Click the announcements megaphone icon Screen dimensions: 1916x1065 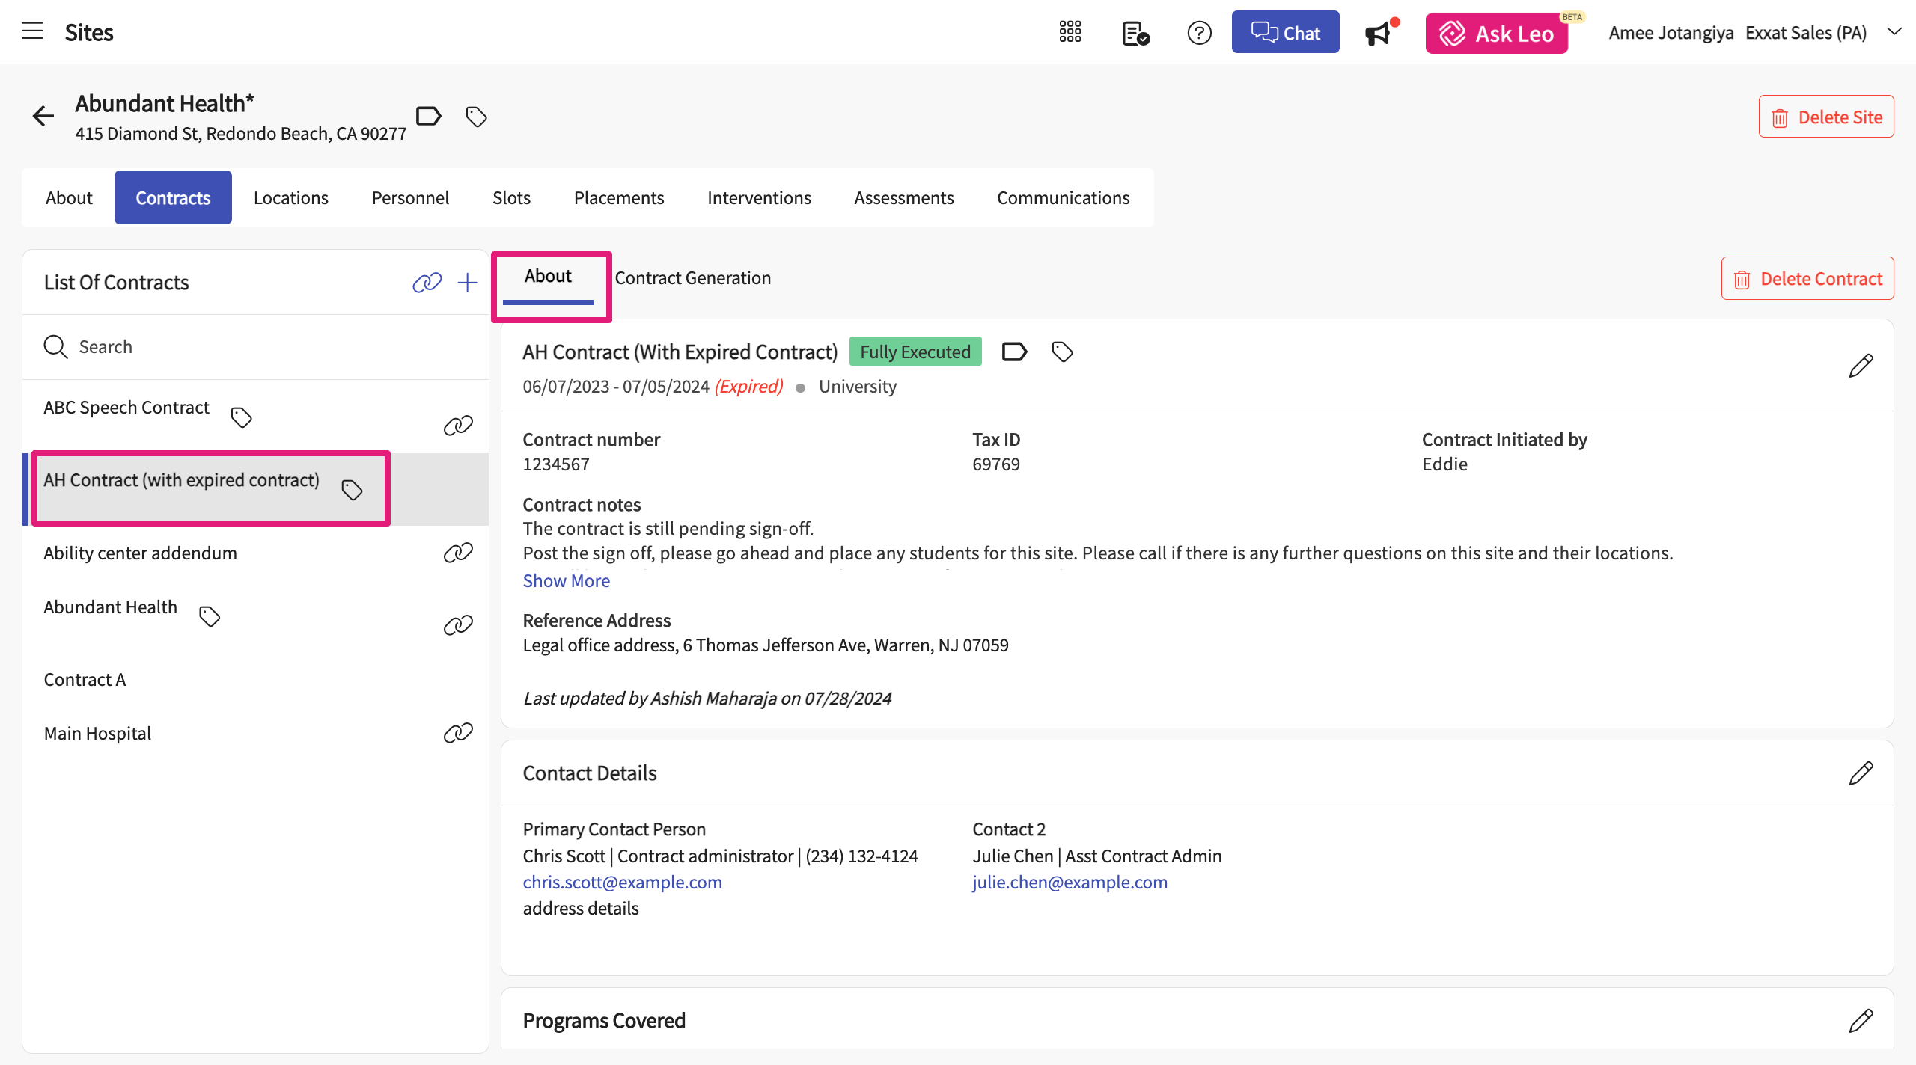pyautogui.click(x=1378, y=34)
